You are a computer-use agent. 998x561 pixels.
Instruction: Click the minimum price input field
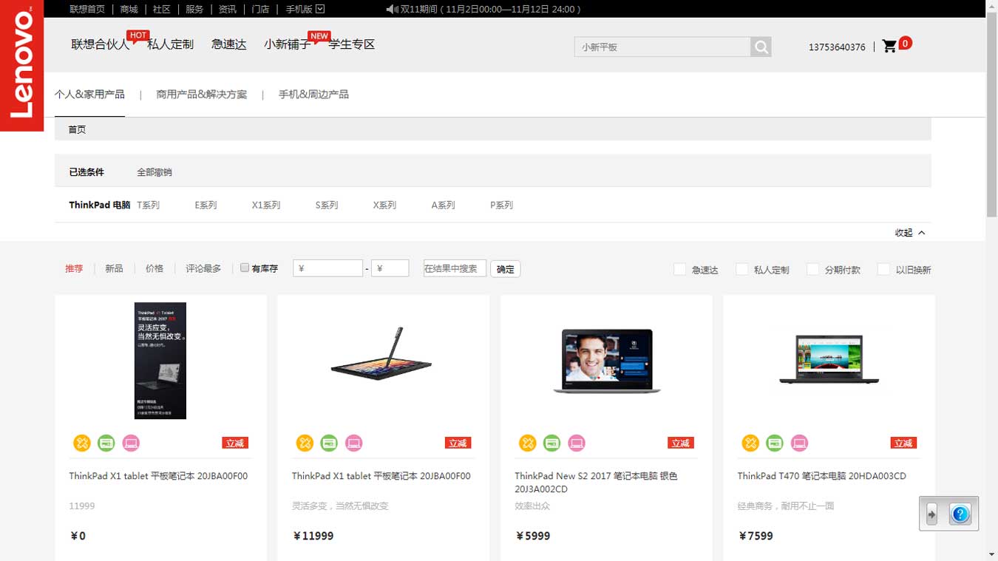tap(327, 268)
